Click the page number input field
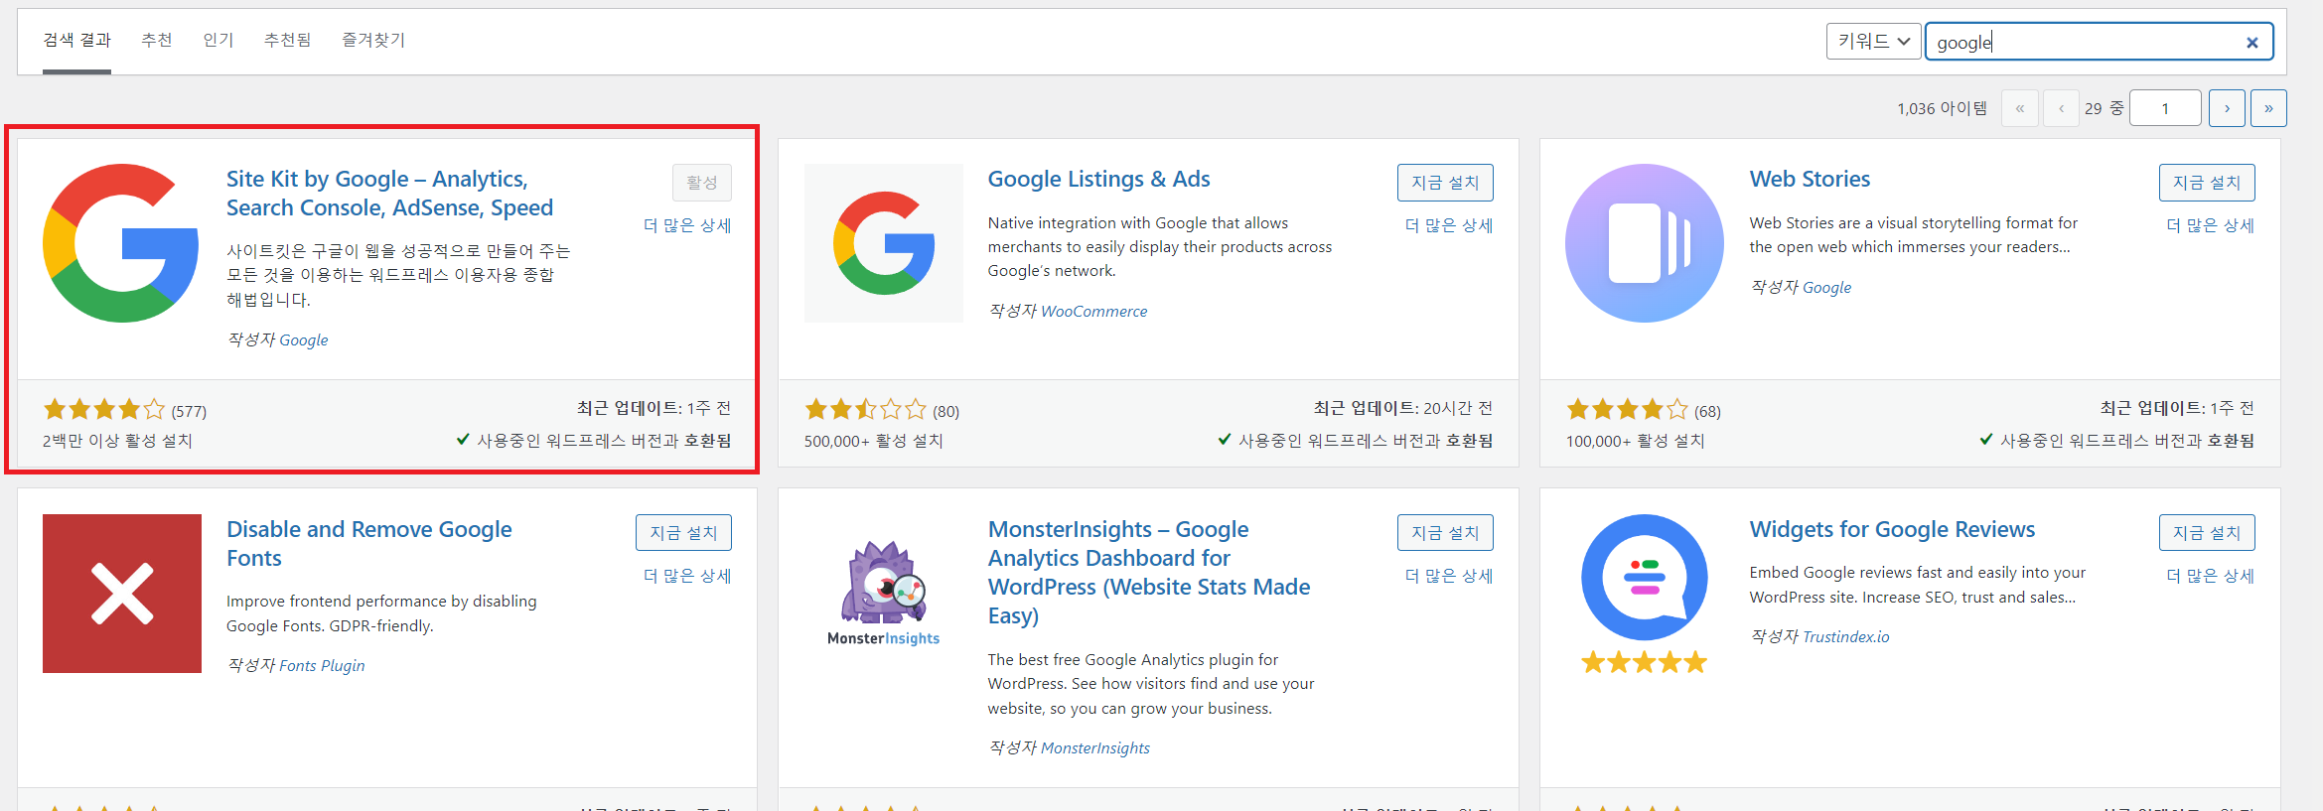The width and height of the screenshot is (2323, 811). [x=2166, y=107]
